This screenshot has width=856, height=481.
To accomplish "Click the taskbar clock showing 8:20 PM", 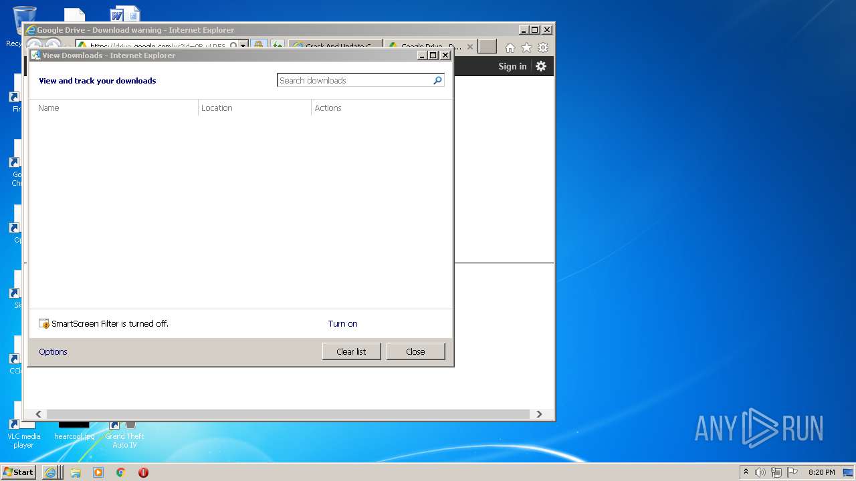I will pyautogui.click(x=821, y=472).
